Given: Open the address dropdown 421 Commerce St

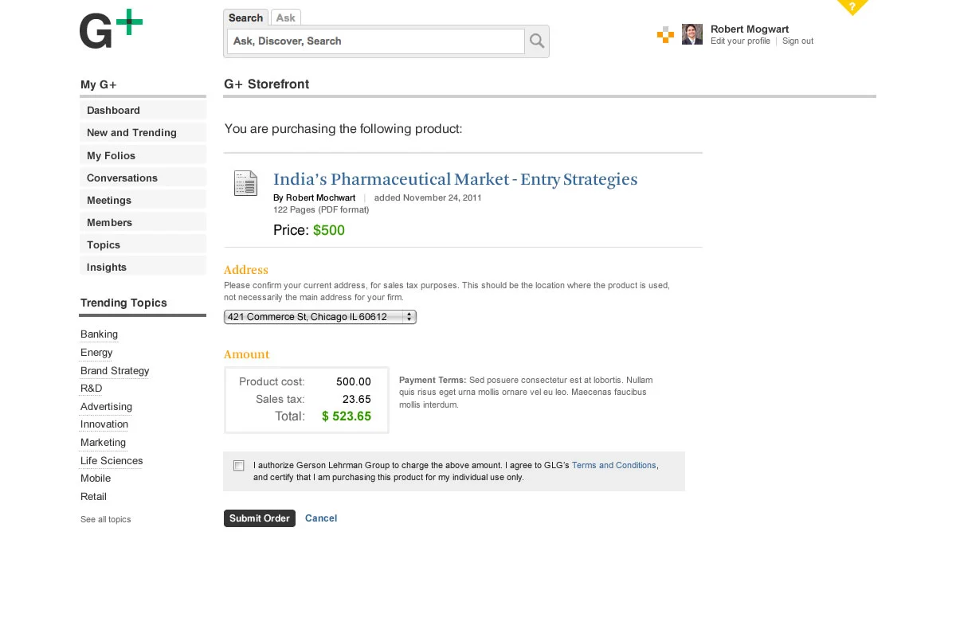Looking at the screenshot, I should click(x=320, y=317).
